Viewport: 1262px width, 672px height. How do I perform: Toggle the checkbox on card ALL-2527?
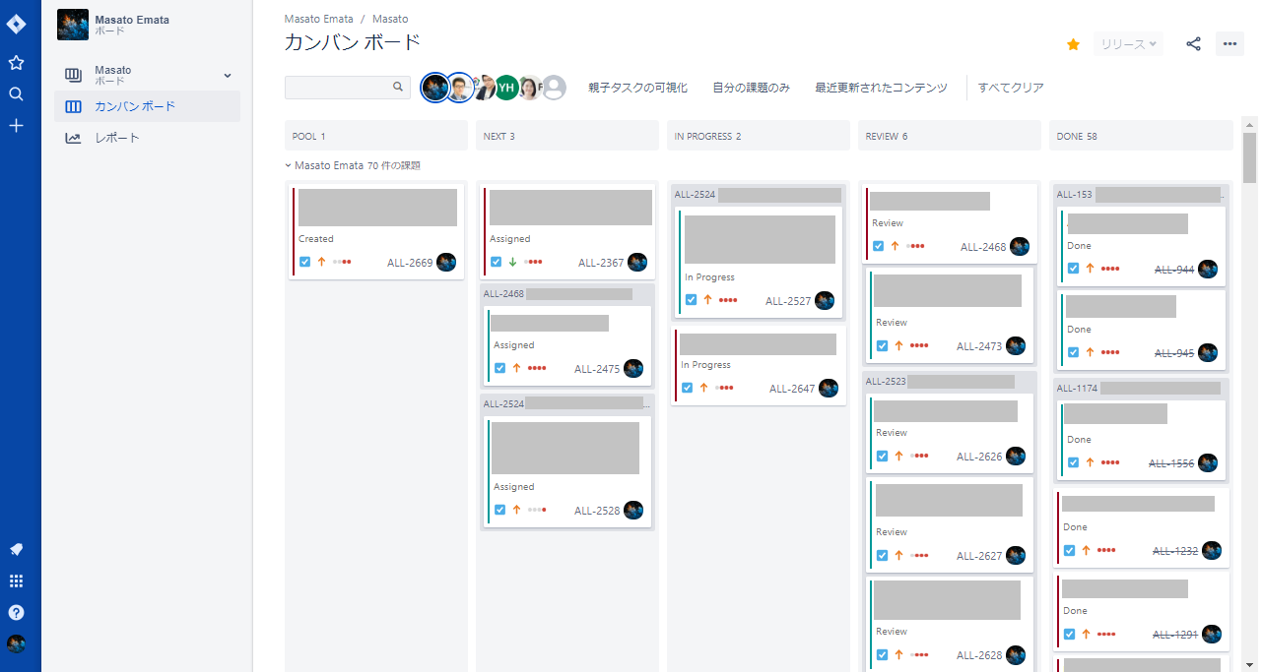(691, 300)
